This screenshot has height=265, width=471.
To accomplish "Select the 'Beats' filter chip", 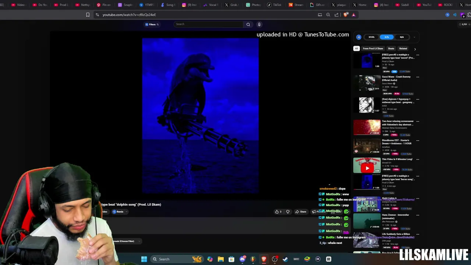I will point(391,49).
